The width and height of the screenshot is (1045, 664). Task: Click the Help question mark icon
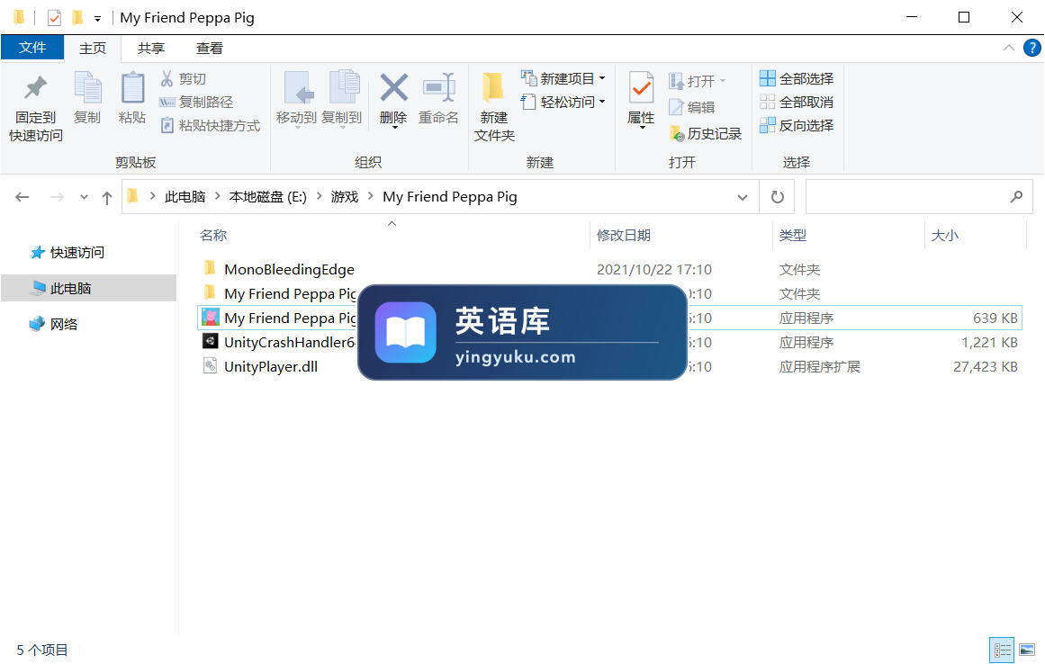pyautogui.click(x=1032, y=48)
